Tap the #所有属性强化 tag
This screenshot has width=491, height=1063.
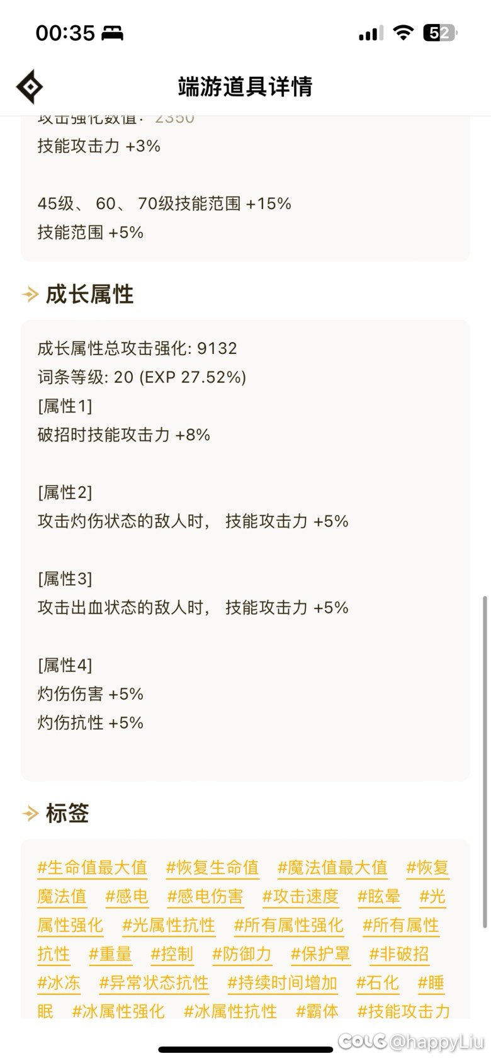pos(288,926)
